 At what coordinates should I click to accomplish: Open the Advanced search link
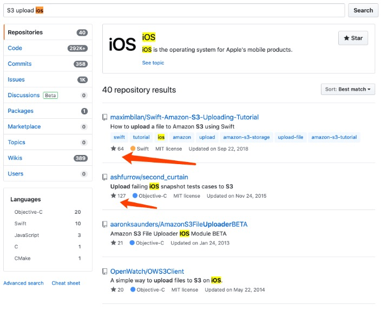tap(23, 283)
